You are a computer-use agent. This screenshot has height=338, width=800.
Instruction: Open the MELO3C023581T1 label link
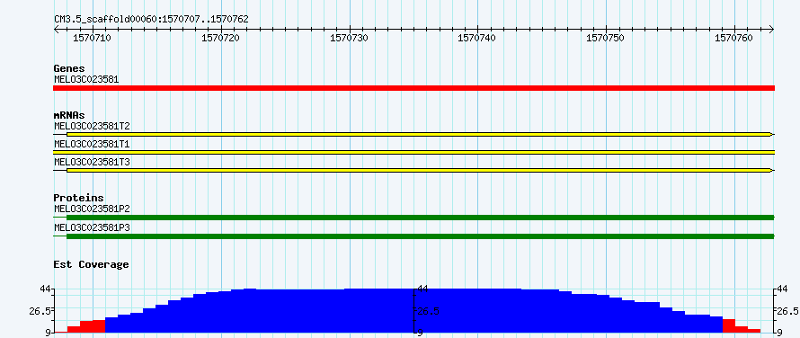pyautogui.click(x=92, y=144)
